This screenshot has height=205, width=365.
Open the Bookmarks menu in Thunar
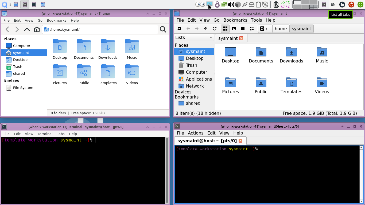pyautogui.click(x=56, y=20)
